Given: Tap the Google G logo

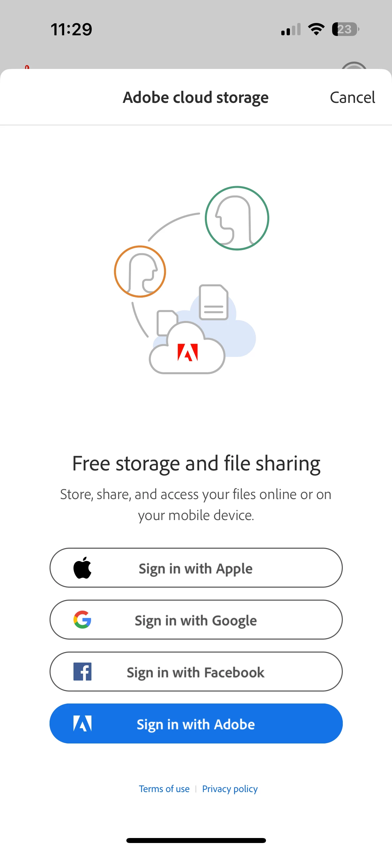Looking at the screenshot, I should 82,620.
